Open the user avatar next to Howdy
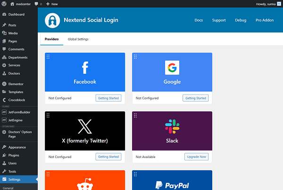283x190 pixels. click(279, 4)
